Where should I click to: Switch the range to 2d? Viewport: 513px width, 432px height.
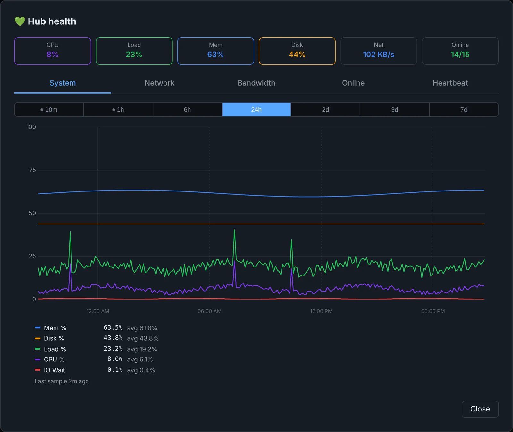325,110
